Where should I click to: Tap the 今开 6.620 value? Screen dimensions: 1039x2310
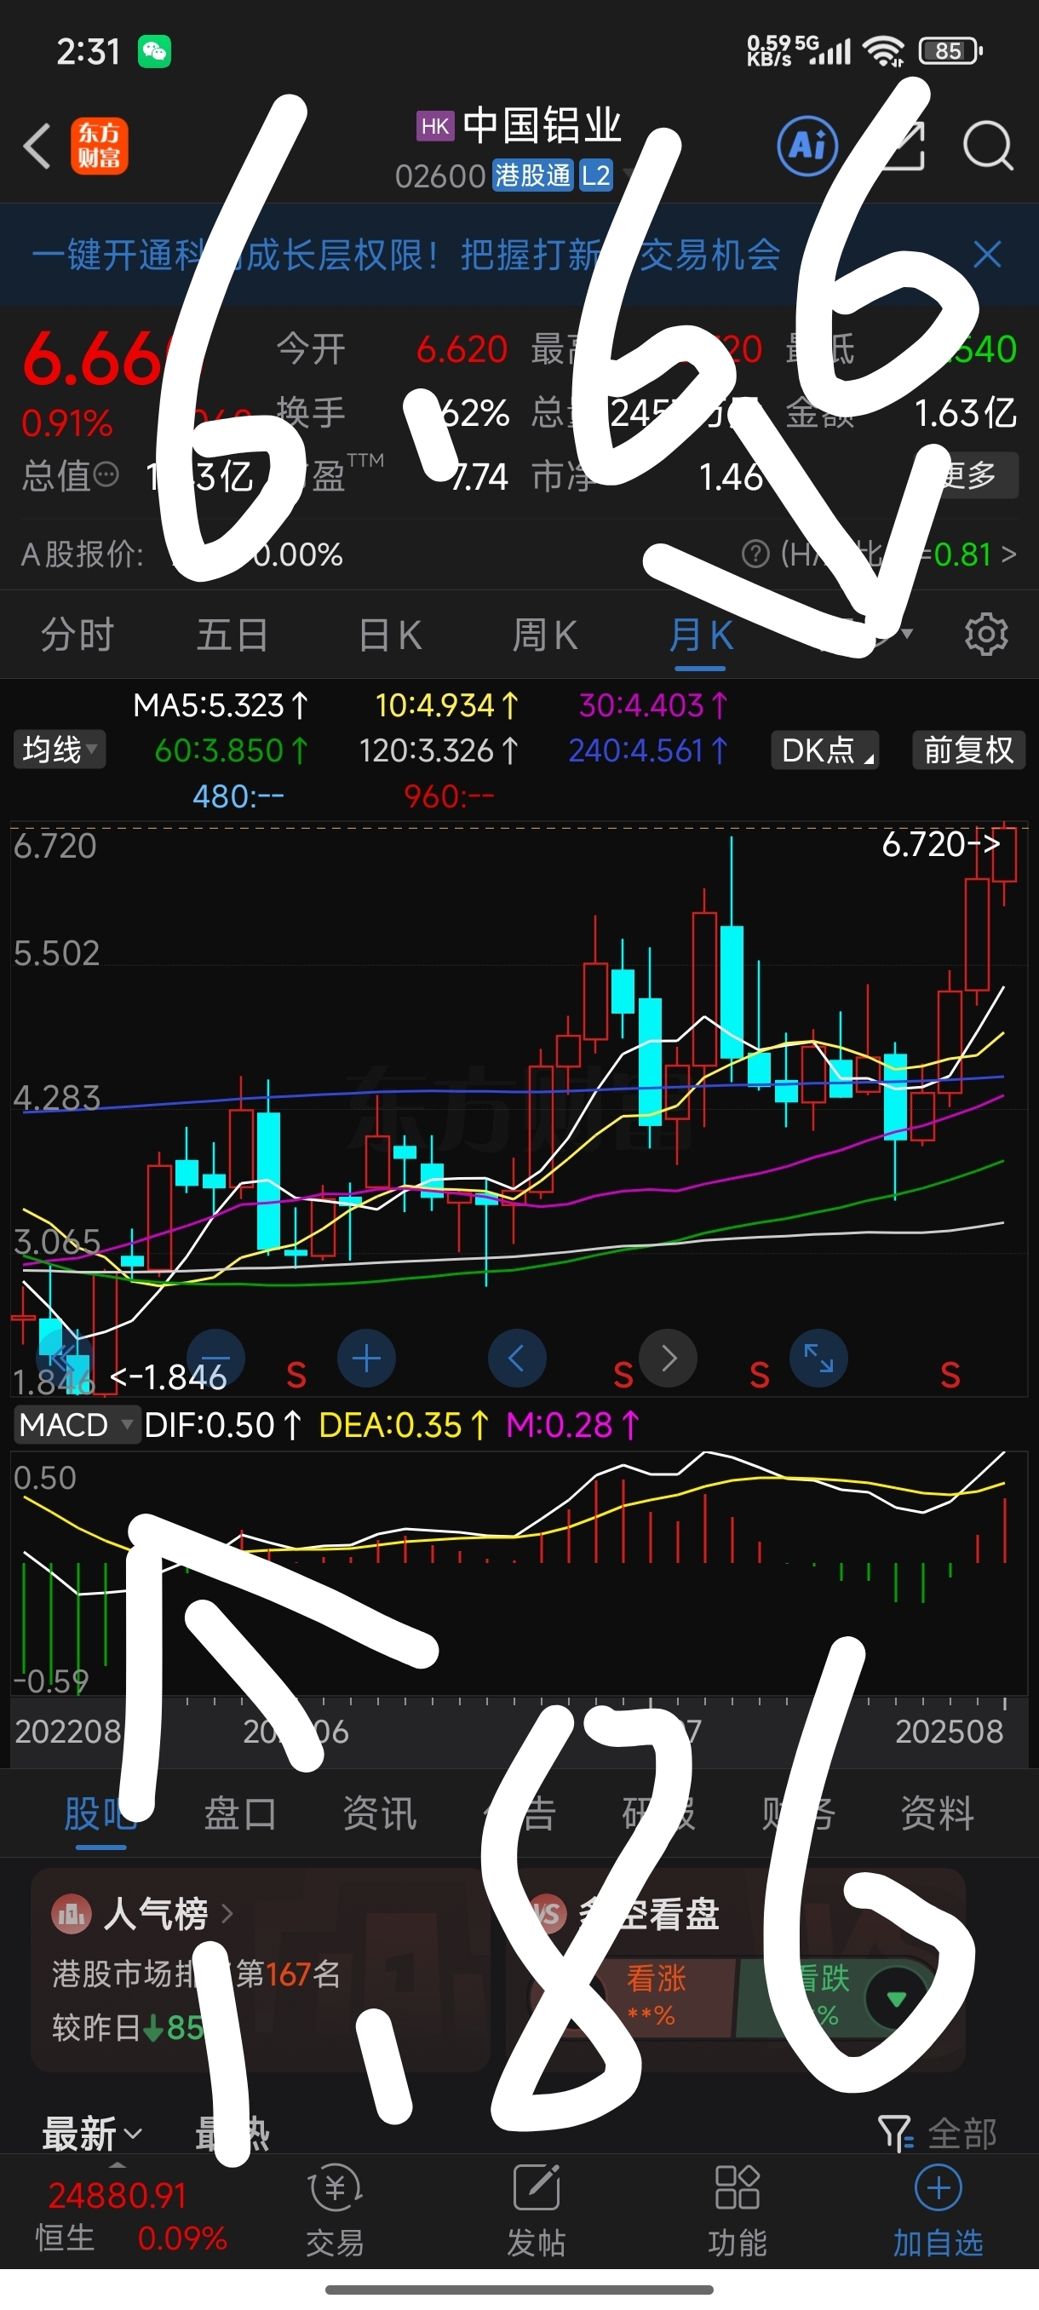(x=462, y=349)
